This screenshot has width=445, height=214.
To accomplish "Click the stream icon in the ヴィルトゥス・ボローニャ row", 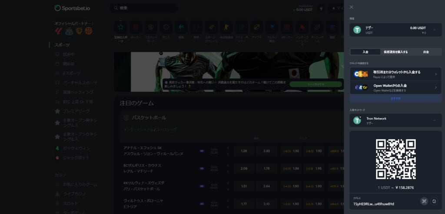I will [202, 204].
